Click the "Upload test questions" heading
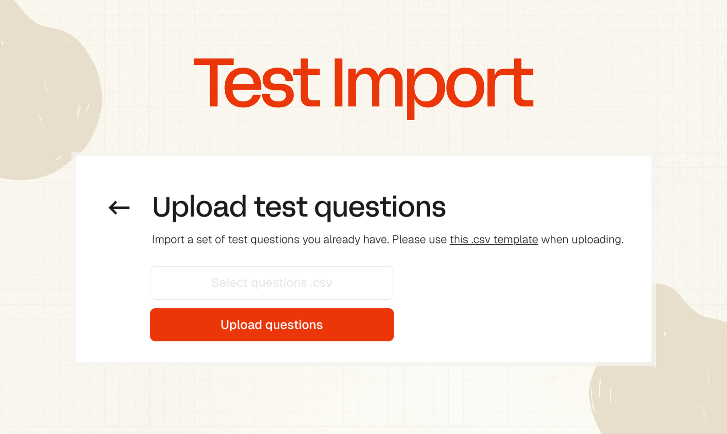727x434 pixels. 298,207
